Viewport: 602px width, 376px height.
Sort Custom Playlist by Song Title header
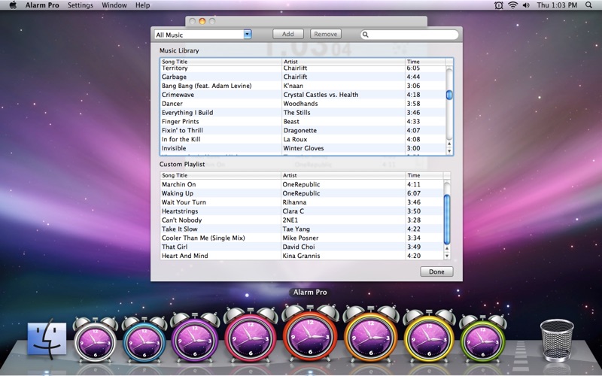[220, 175]
